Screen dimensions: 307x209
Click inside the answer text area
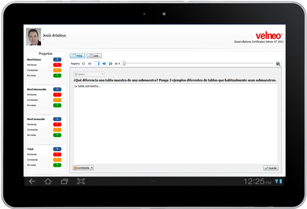[x=175, y=124]
